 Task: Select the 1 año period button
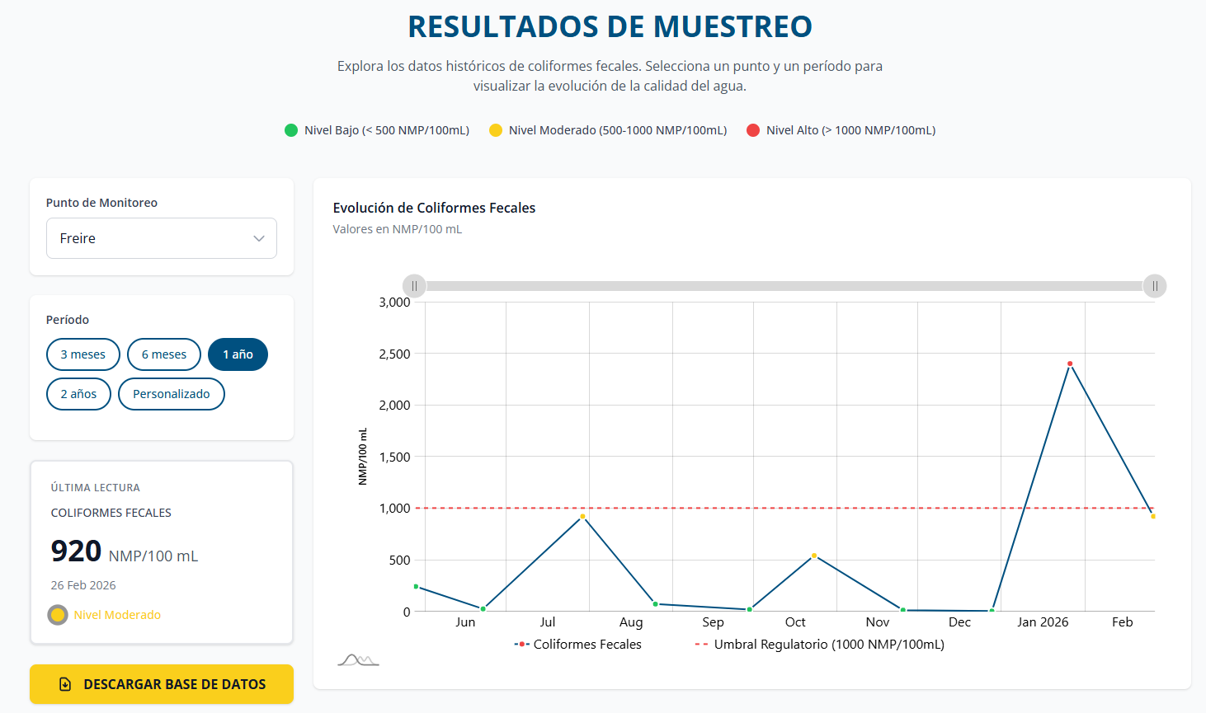pyautogui.click(x=238, y=354)
